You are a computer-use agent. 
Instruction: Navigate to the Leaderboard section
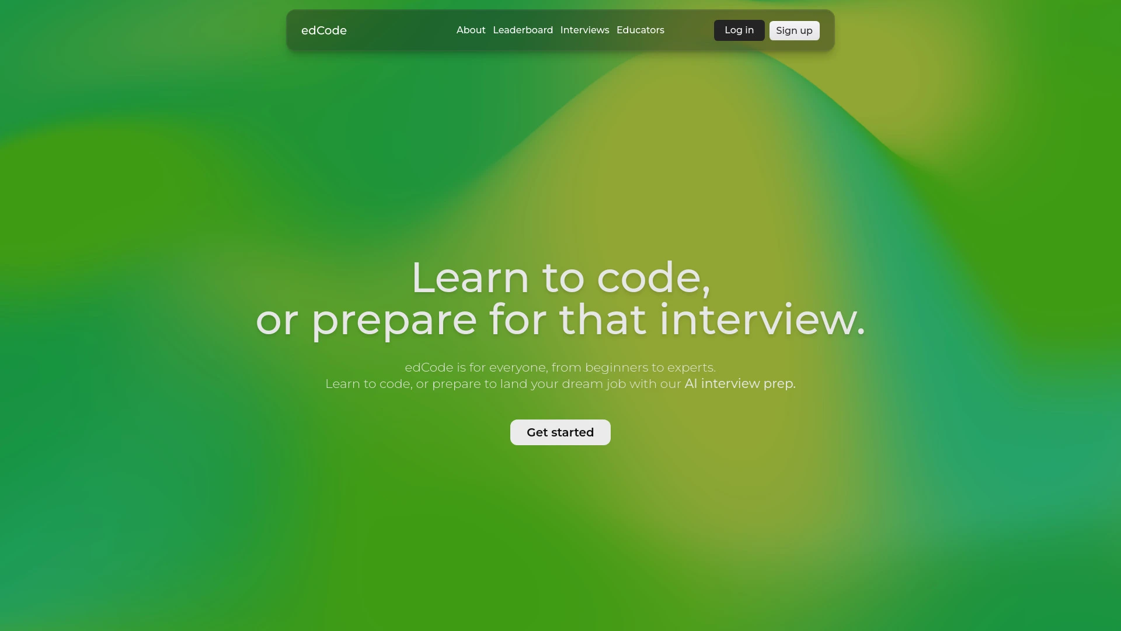pos(523,30)
